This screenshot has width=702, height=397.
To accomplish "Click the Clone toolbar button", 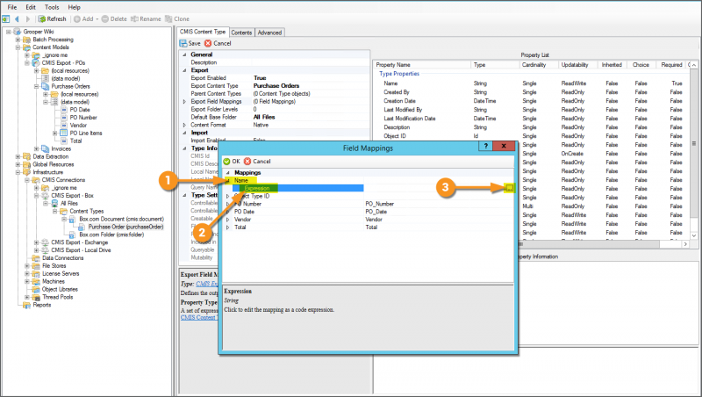I will pyautogui.click(x=177, y=18).
